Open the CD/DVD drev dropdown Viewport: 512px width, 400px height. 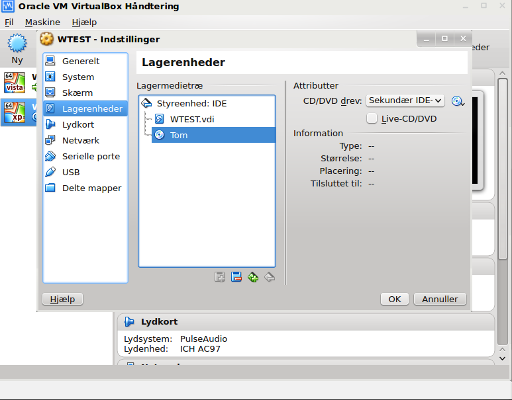[x=405, y=100]
